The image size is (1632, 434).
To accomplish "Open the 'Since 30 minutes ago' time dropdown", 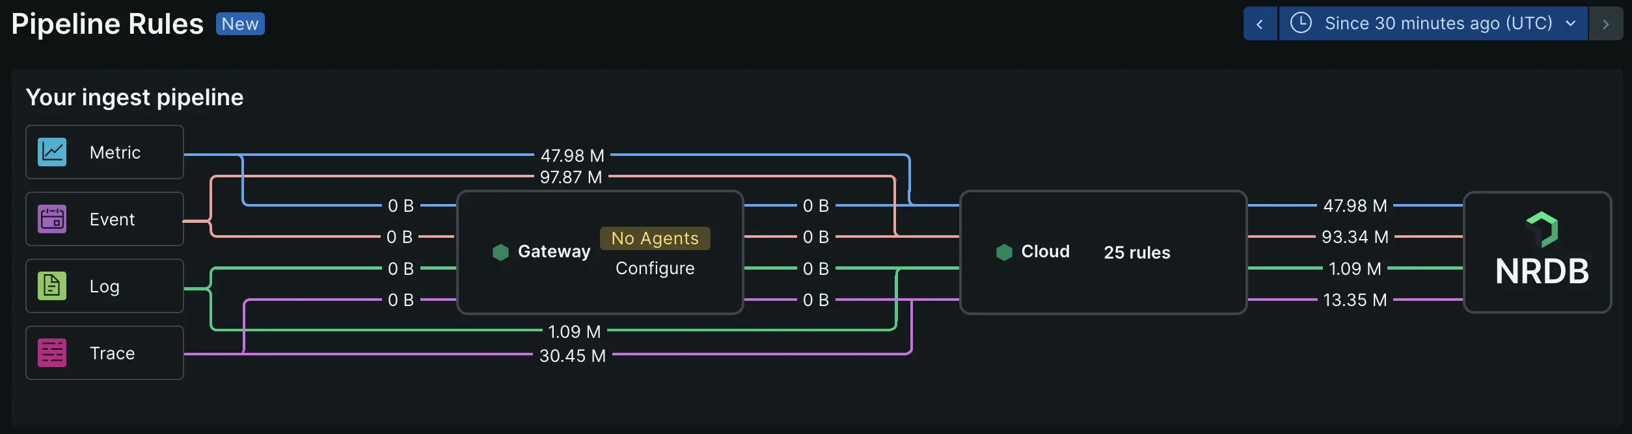I will pos(1437,23).
